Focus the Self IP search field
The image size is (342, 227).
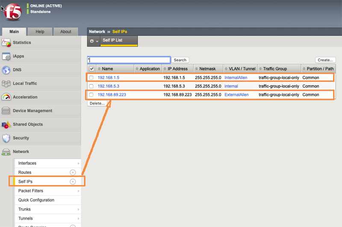tap(129, 60)
